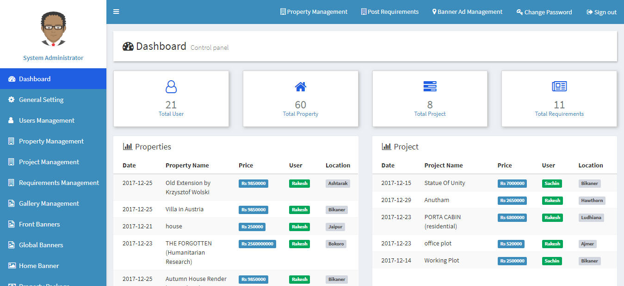Open Post Requirements in top navigation
Viewport: 624px width, 286px height.
click(389, 12)
